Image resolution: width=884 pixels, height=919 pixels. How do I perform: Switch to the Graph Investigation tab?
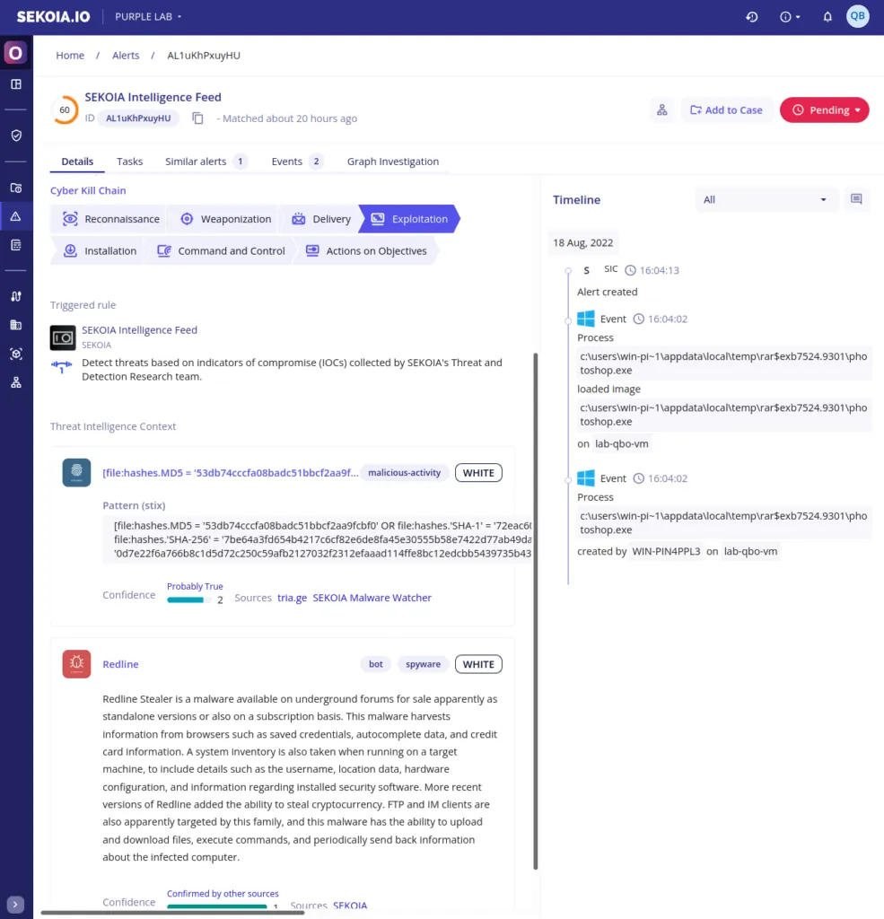click(x=393, y=162)
